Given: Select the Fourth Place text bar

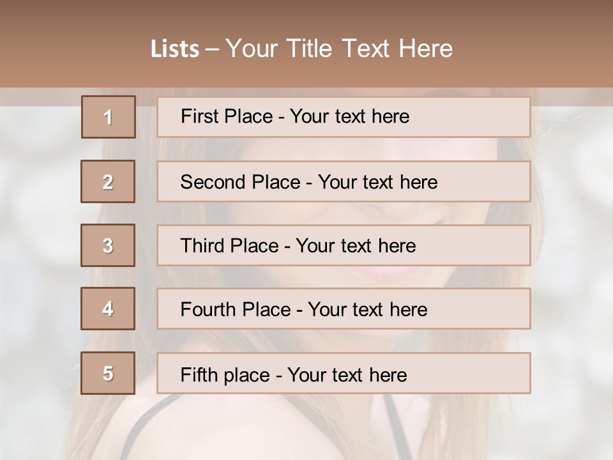Looking at the screenshot, I should click(x=303, y=309).
